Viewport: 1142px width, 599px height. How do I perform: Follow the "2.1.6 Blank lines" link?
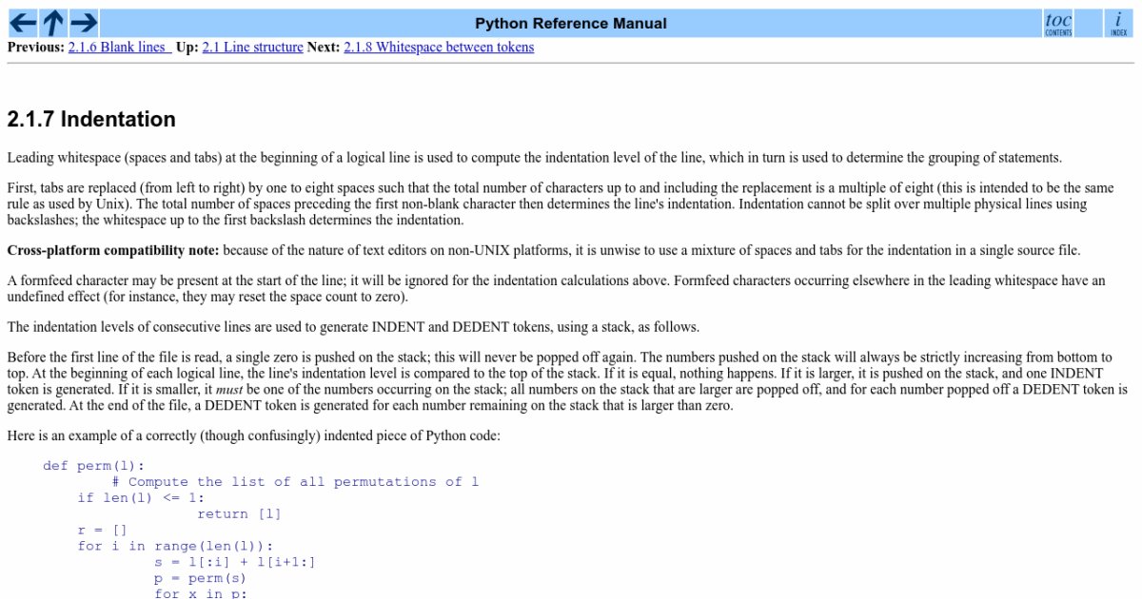click(118, 47)
